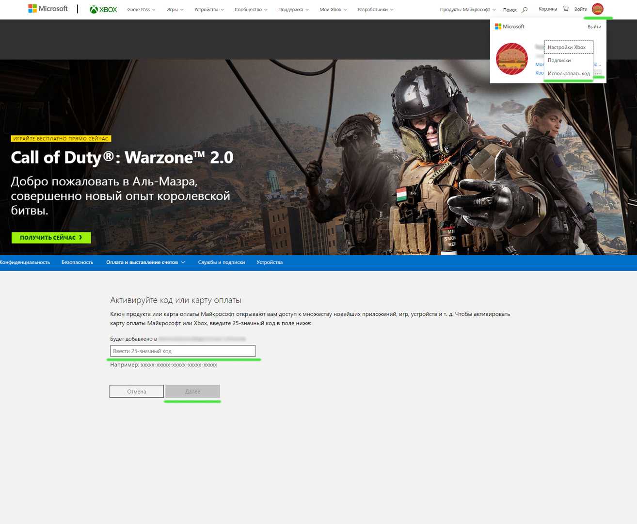The height and width of the screenshot is (524, 637).
Task: Open the Поддержка dropdown
Action: (x=293, y=10)
